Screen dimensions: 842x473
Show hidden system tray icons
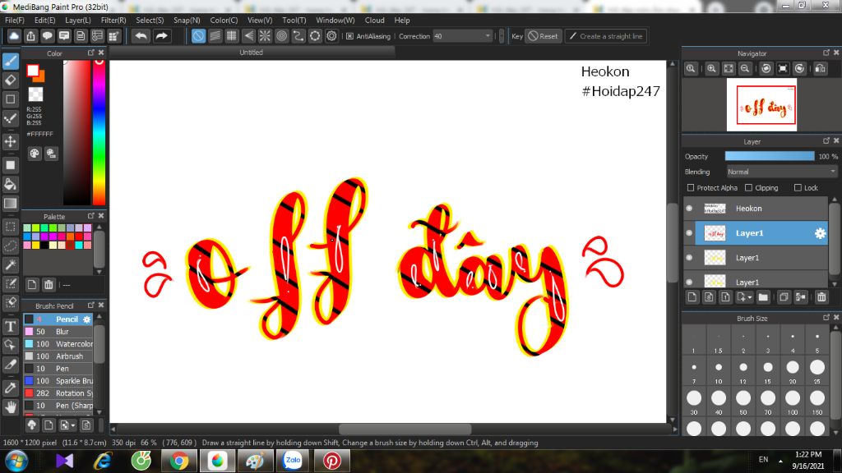[x=780, y=460]
